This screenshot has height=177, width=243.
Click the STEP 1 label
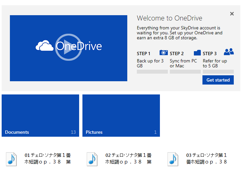pos(143,53)
